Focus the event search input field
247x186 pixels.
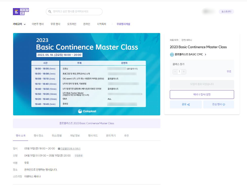pos(74,12)
